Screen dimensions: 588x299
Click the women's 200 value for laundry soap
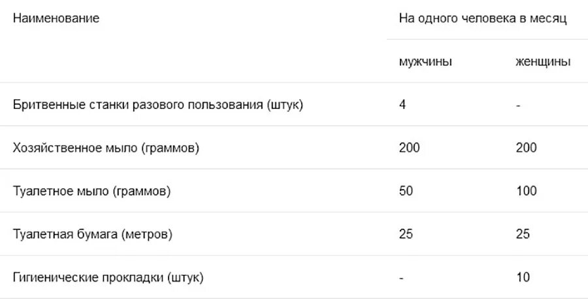pos(526,148)
